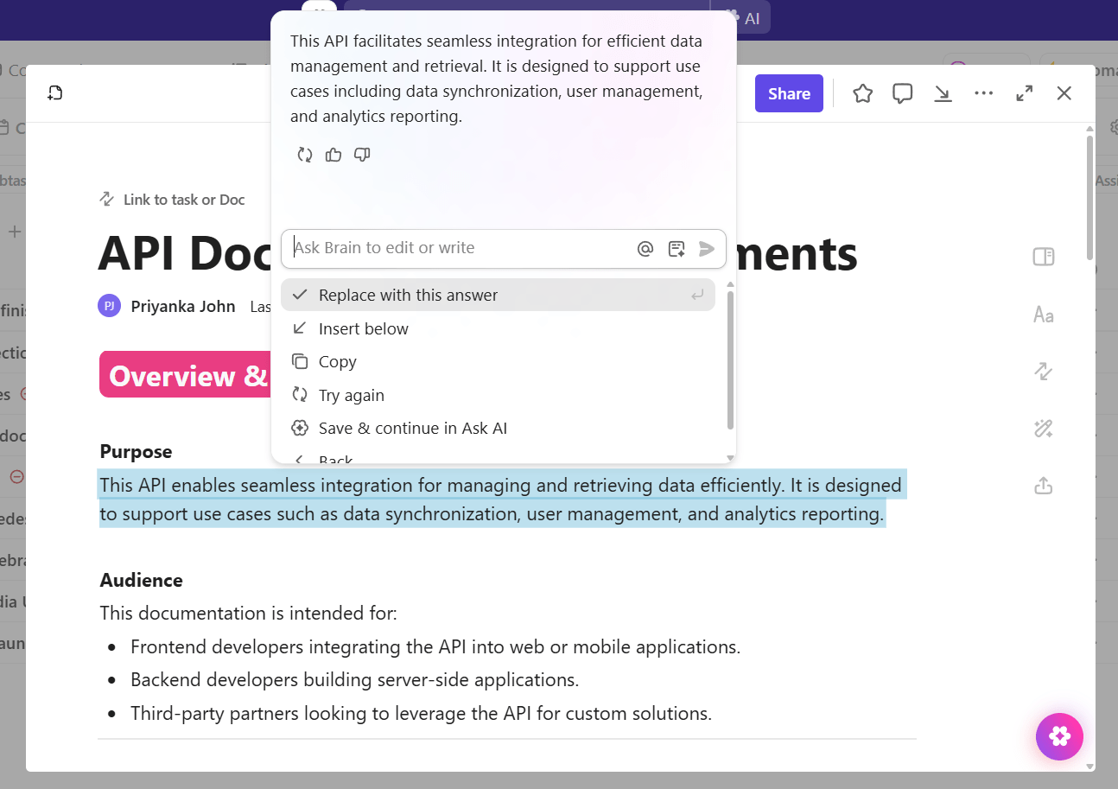Favorite this doc with the star icon
Viewport: 1118px width, 789px height.
tap(862, 93)
